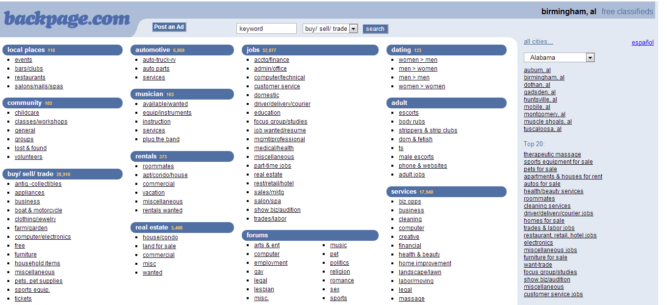Open the Alabama state dropdown
667x305 pixels.
click(x=559, y=57)
